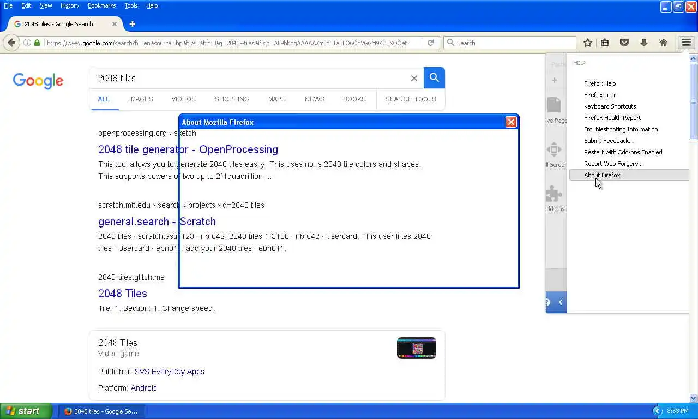Screen dimensions: 698x419
Task: Open the History menu
Action: [x=70, y=5]
